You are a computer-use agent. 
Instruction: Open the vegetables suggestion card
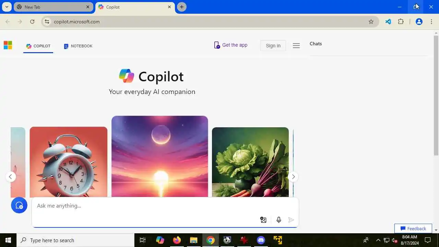click(x=250, y=162)
